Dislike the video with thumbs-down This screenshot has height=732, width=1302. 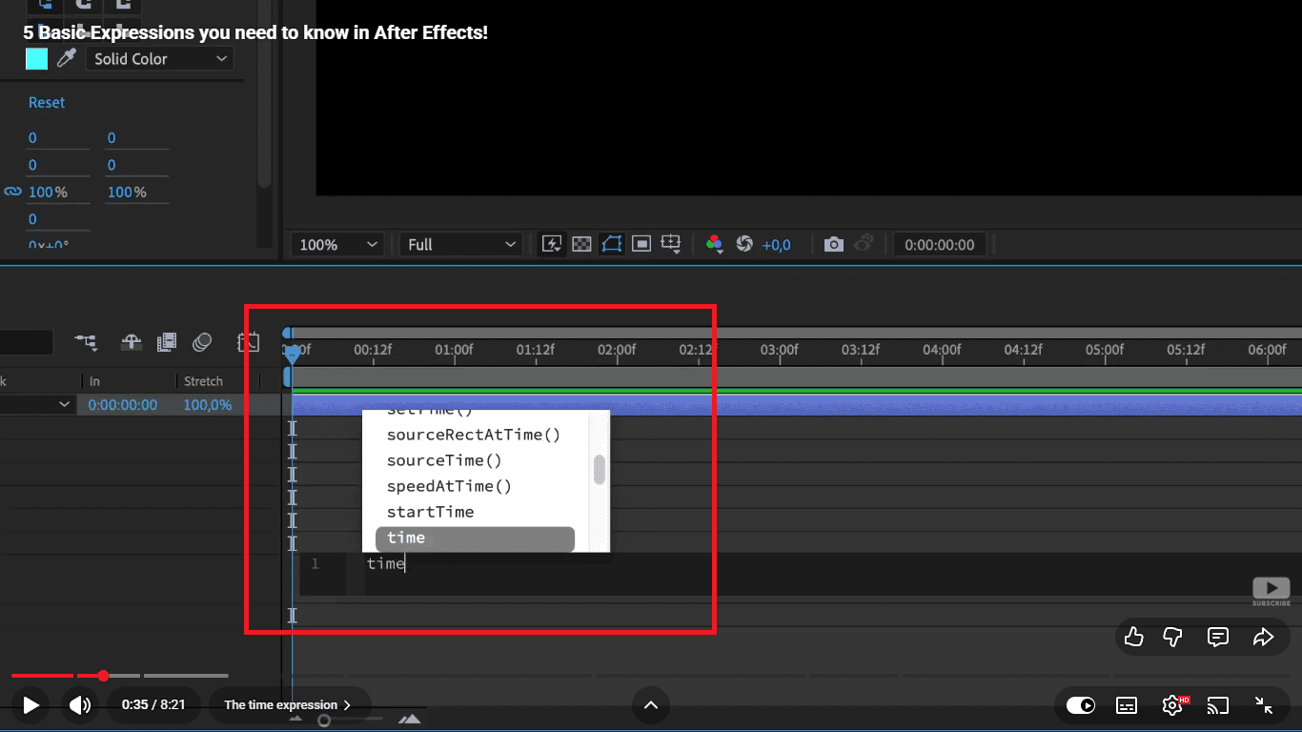1173,637
